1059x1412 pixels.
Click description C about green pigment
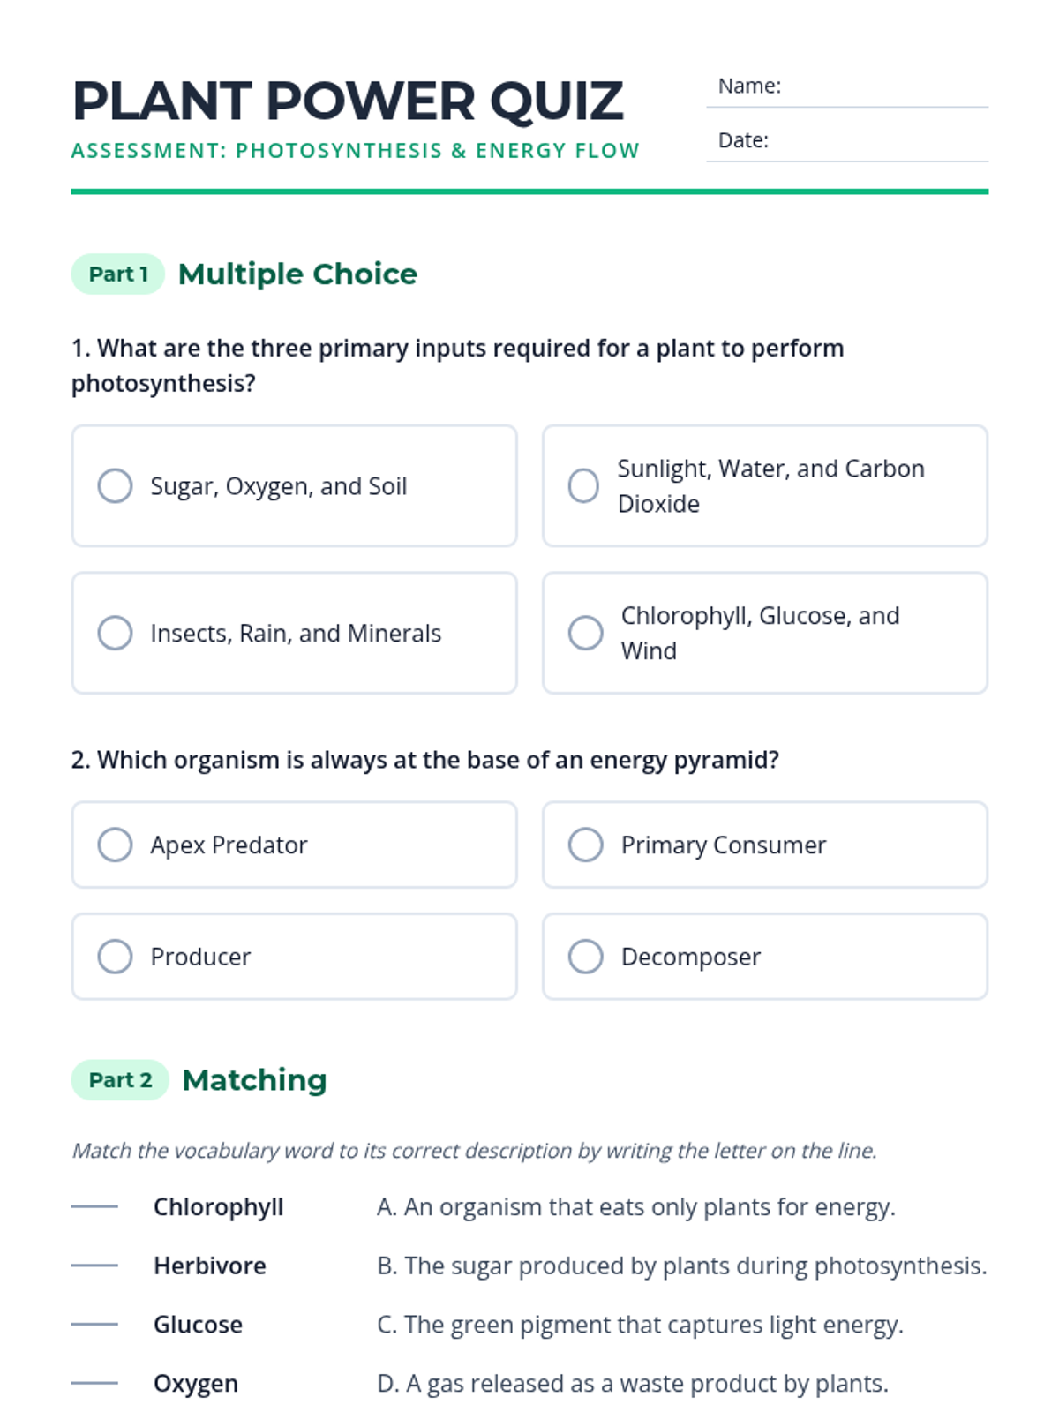640,1325
